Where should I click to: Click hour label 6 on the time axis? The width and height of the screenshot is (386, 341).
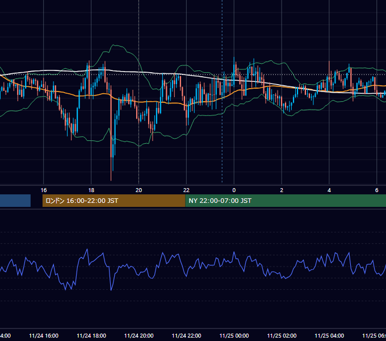(x=377, y=190)
